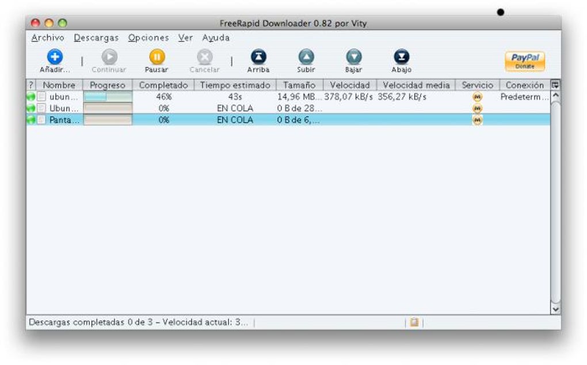Click 'EN COLA' in the Ubun... row

(235, 109)
